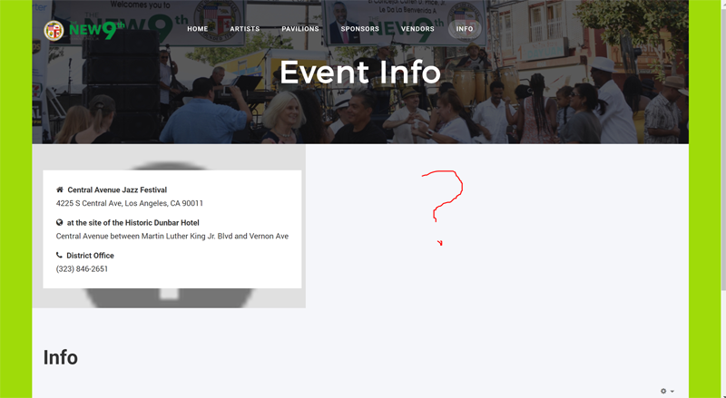Screen dimensions: 726x398
Task: Open the PAVILIONS menu item
Action: [300, 29]
